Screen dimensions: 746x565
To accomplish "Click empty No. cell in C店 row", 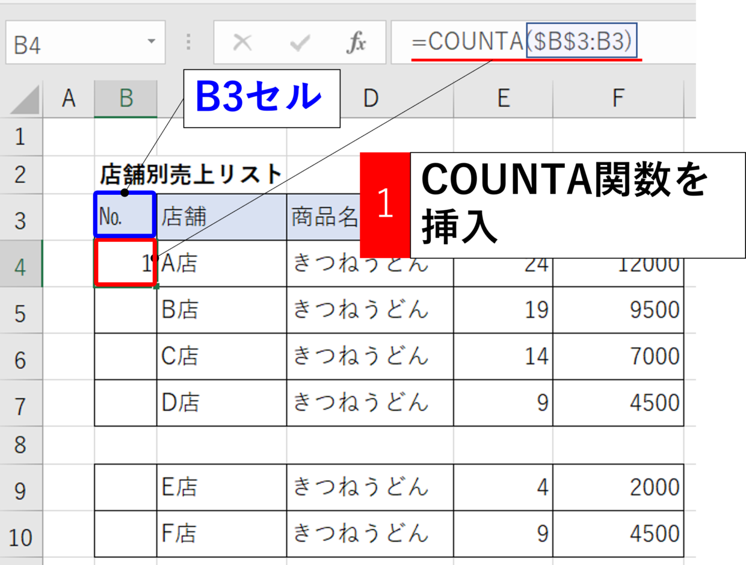I will click(126, 356).
